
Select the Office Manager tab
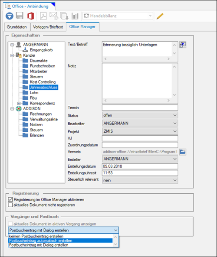(x=82, y=26)
